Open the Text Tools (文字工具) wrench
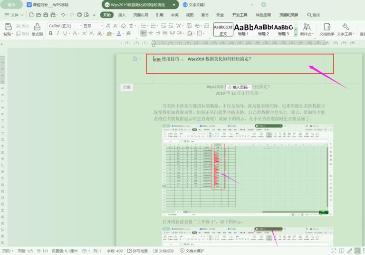Screen dimensions: 365x255 click(346, 29)
